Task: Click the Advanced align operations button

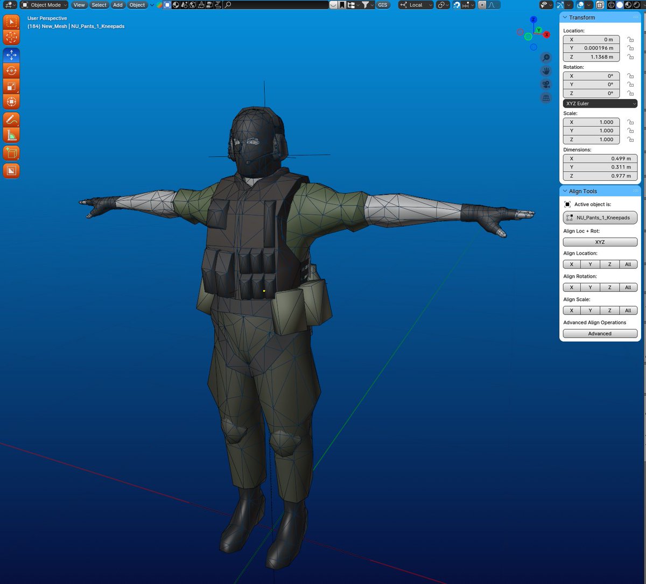Action: pyautogui.click(x=600, y=334)
